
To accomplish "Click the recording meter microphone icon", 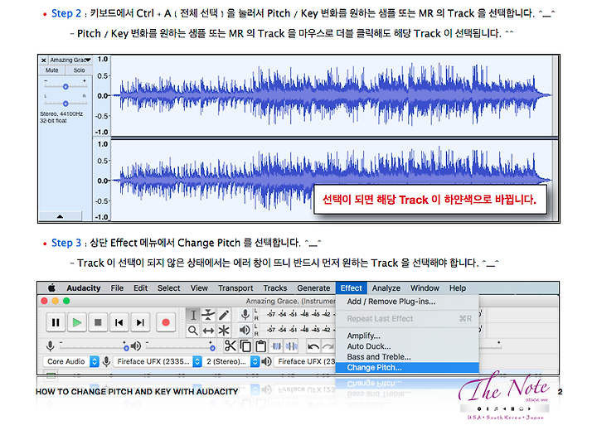I will [x=245, y=314].
